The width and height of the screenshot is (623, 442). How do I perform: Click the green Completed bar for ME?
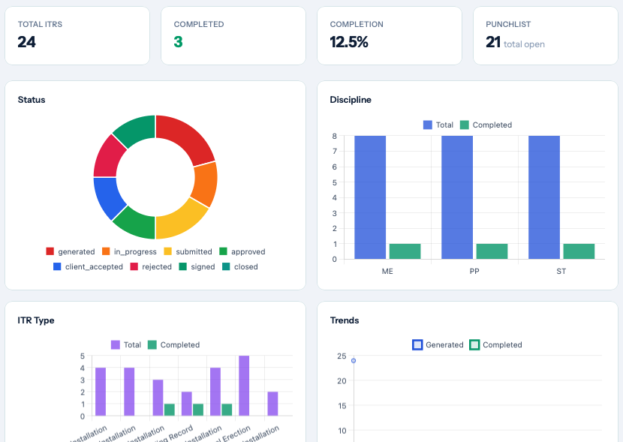pyautogui.click(x=405, y=251)
